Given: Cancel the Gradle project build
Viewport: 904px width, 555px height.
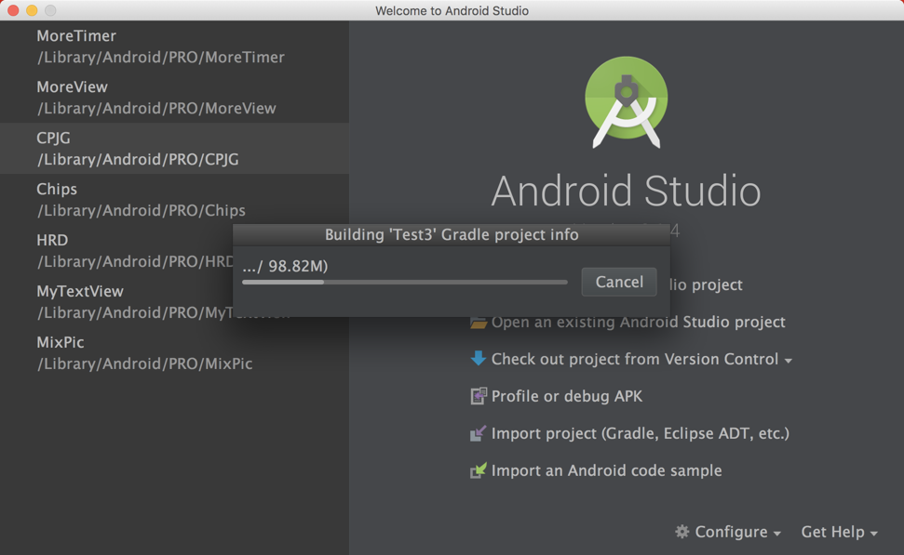Looking at the screenshot, I should coord(619,282).
